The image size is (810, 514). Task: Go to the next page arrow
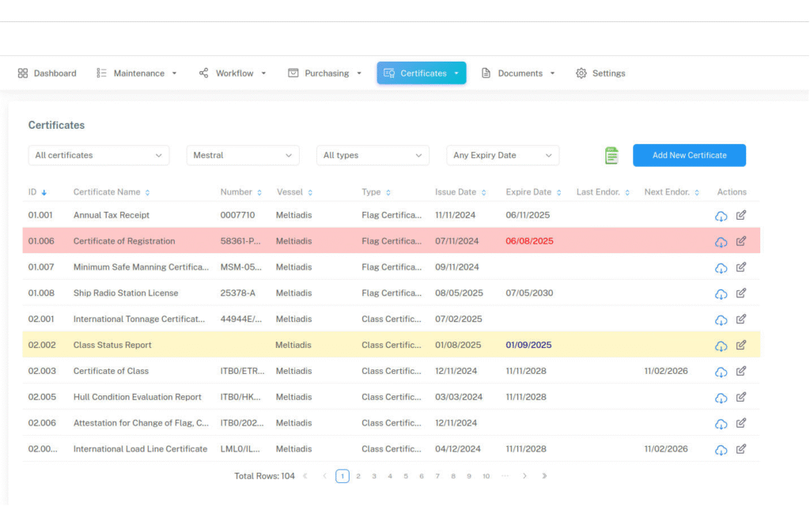524,476
